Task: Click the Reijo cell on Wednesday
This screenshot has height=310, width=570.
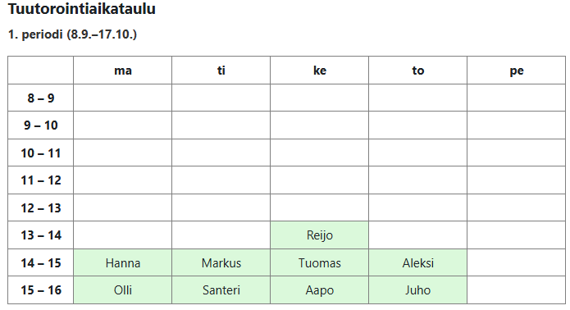Action: click(319, 235)
